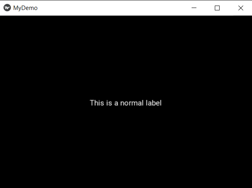This screenshot has width=252, height=188.
Task: Click the 'This is a normal label' text
Action: [x=126, y=103]
